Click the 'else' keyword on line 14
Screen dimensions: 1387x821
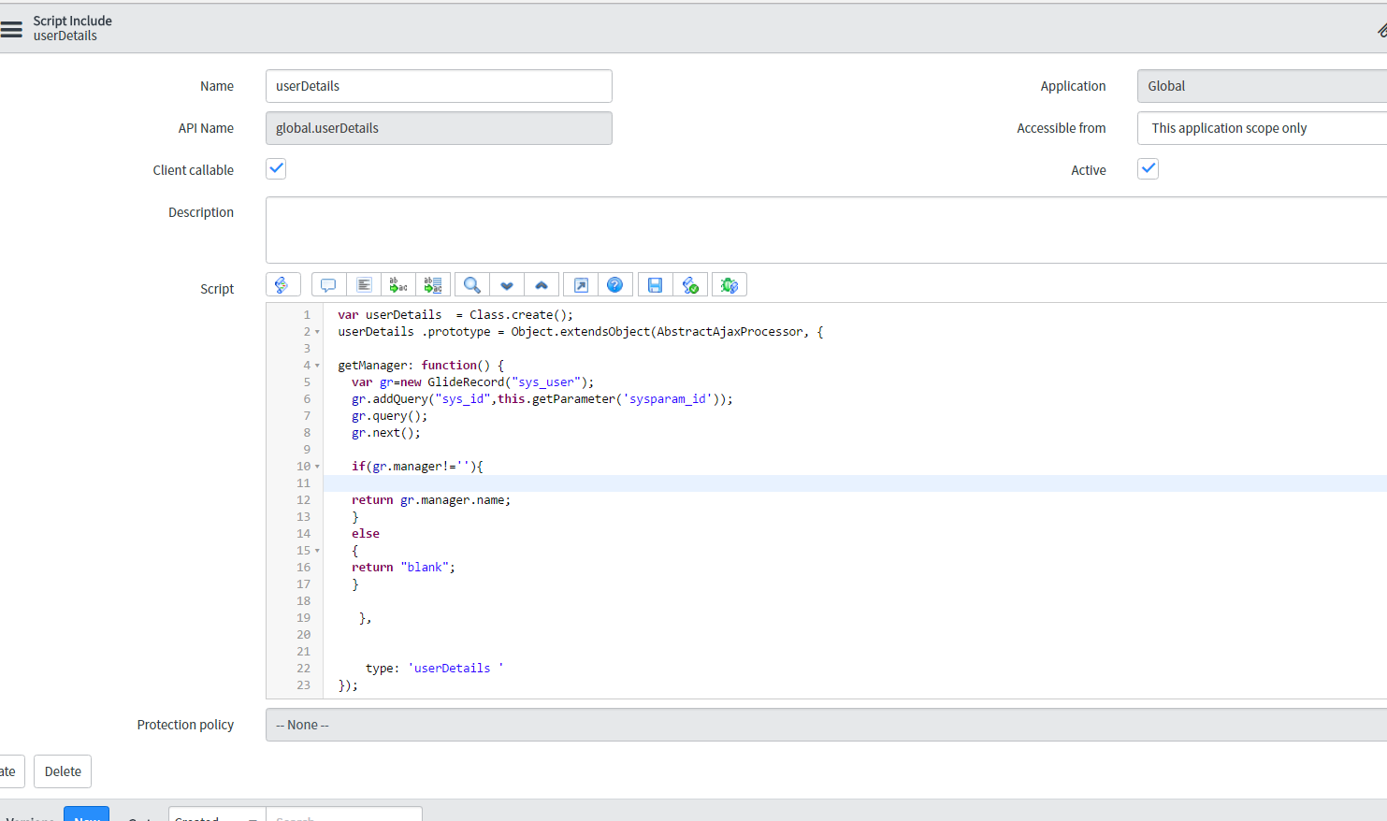[x=366, y=534]
